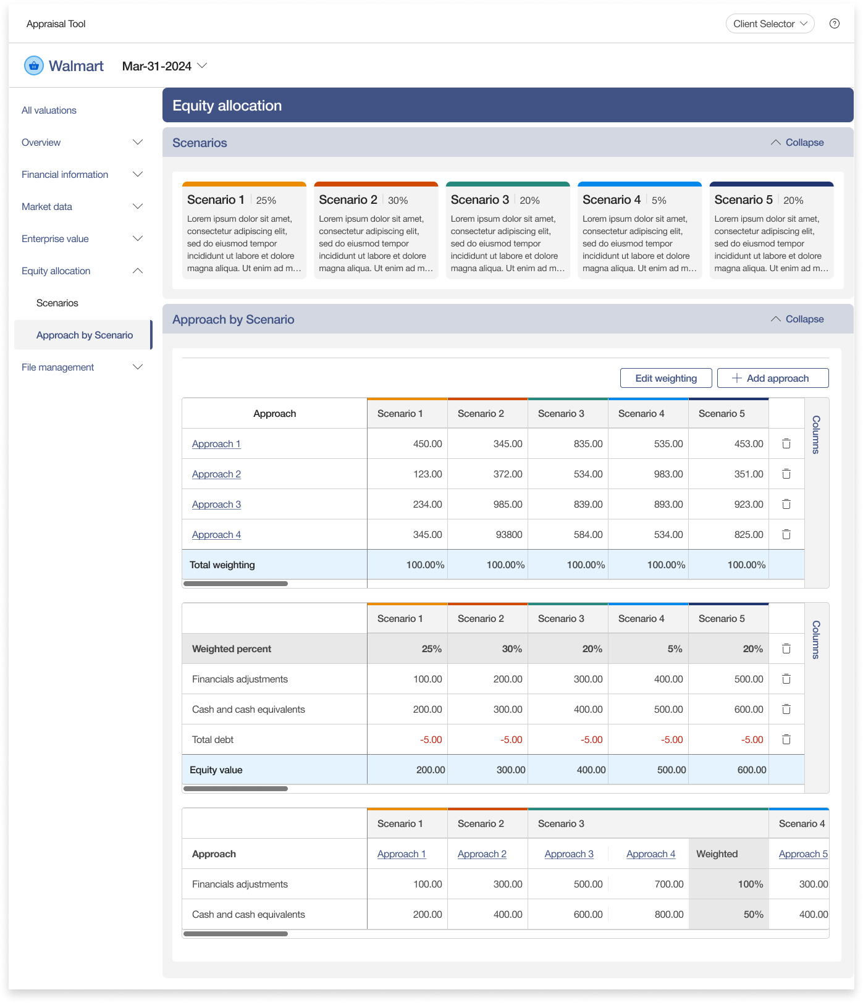Select the Scenario 3 card

(508, 230)
